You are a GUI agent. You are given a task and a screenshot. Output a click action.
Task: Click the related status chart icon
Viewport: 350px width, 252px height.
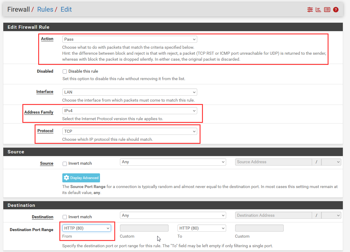click(x=318, y=10)
